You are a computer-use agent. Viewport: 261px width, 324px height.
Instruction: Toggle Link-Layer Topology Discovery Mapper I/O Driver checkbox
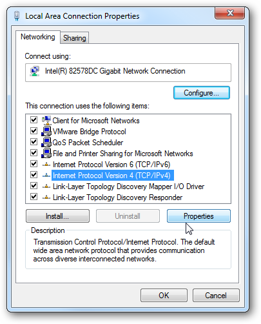34,186
